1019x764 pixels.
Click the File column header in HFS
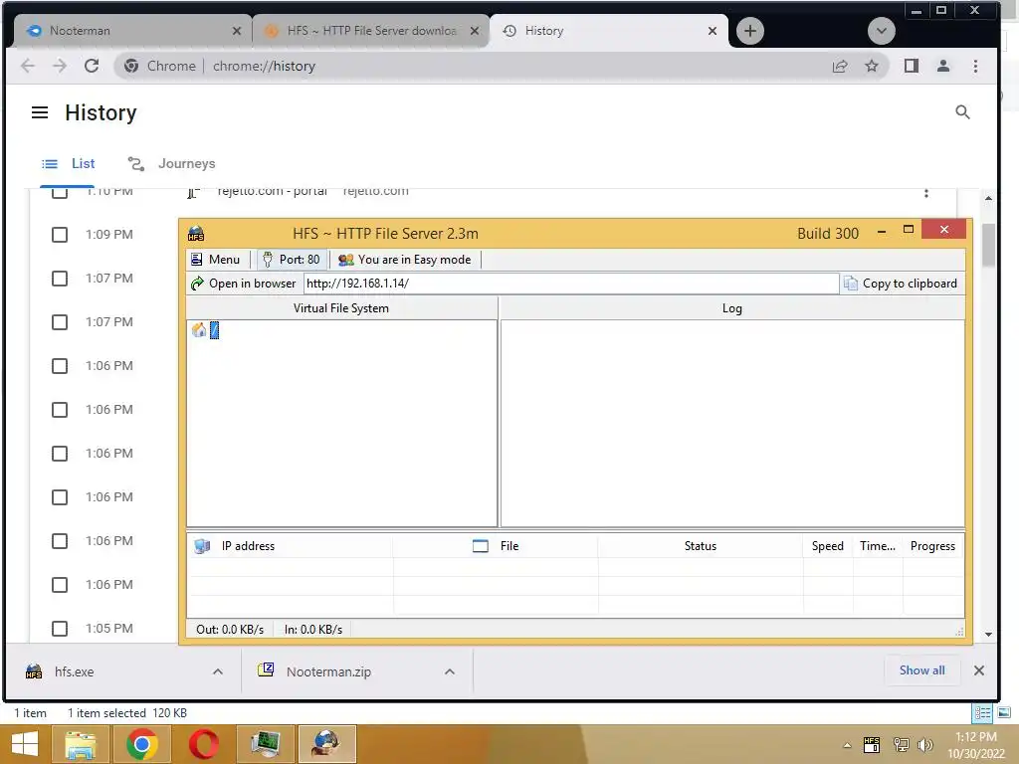coord(496,546)
